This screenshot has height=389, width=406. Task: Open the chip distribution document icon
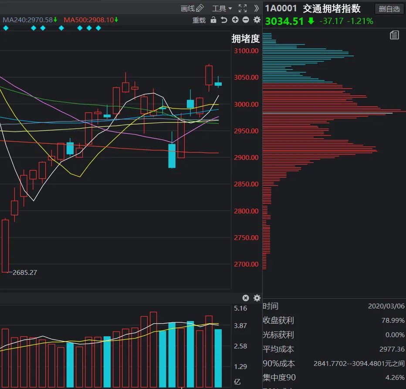[x=394, y=35]
